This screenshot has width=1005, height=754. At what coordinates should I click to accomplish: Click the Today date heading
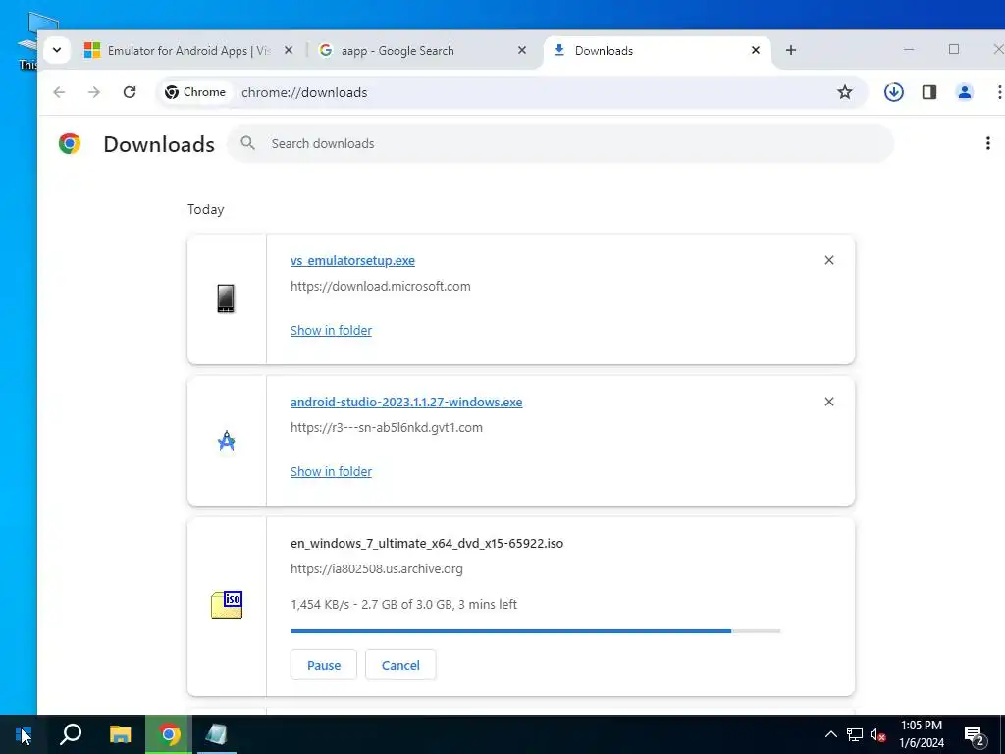coord(206,210)
